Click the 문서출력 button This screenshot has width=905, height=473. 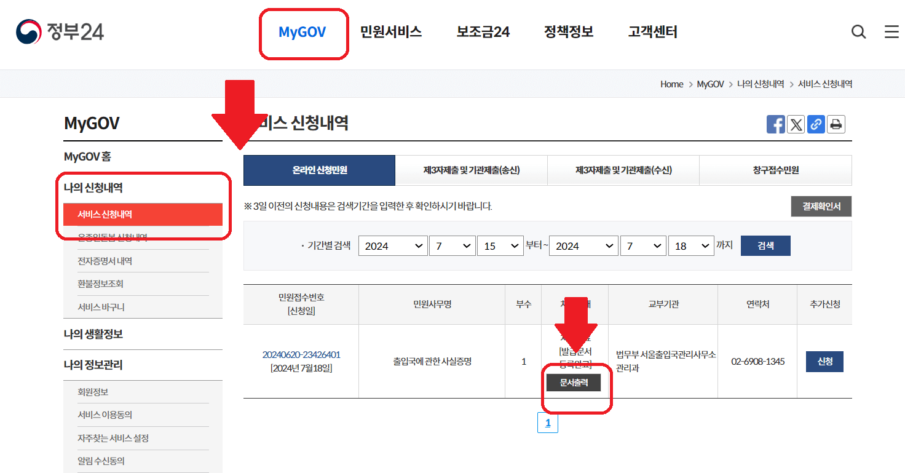tap(575, 382)
